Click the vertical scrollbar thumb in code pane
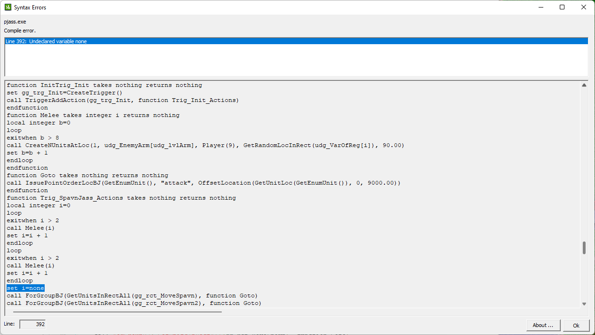This screenshot has width=595, height=335. [x=584, y=248]
